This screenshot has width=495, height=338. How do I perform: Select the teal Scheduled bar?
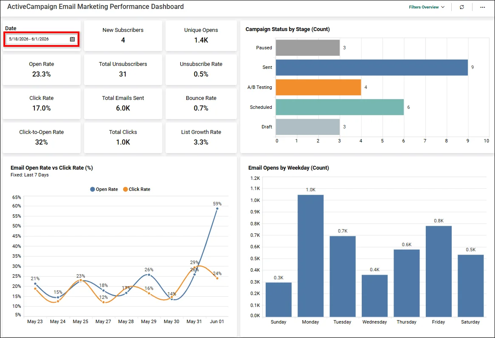[x=340, y=107]
